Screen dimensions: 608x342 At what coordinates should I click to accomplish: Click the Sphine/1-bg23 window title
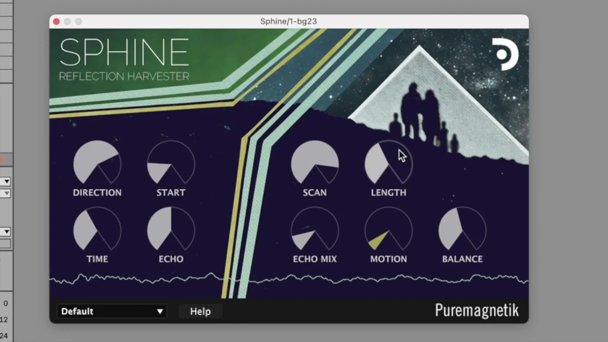coord(288,21)
